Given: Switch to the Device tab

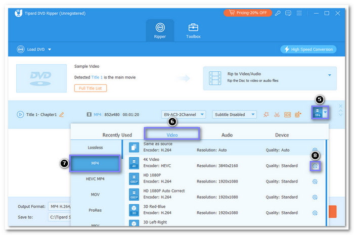Looking at the screenshot, I should 282,135.
